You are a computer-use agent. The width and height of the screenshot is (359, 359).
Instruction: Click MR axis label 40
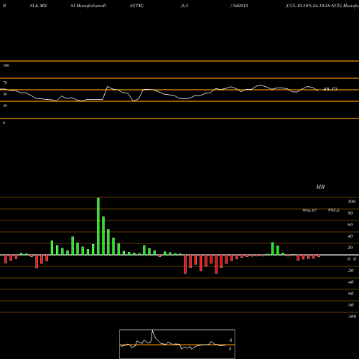(x=350, y=236)
